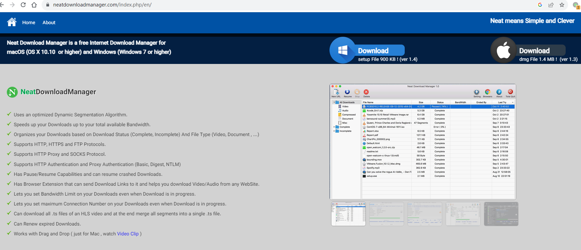581x250 pixels.
Task: Open the About menu item
Action: point(49,22)
